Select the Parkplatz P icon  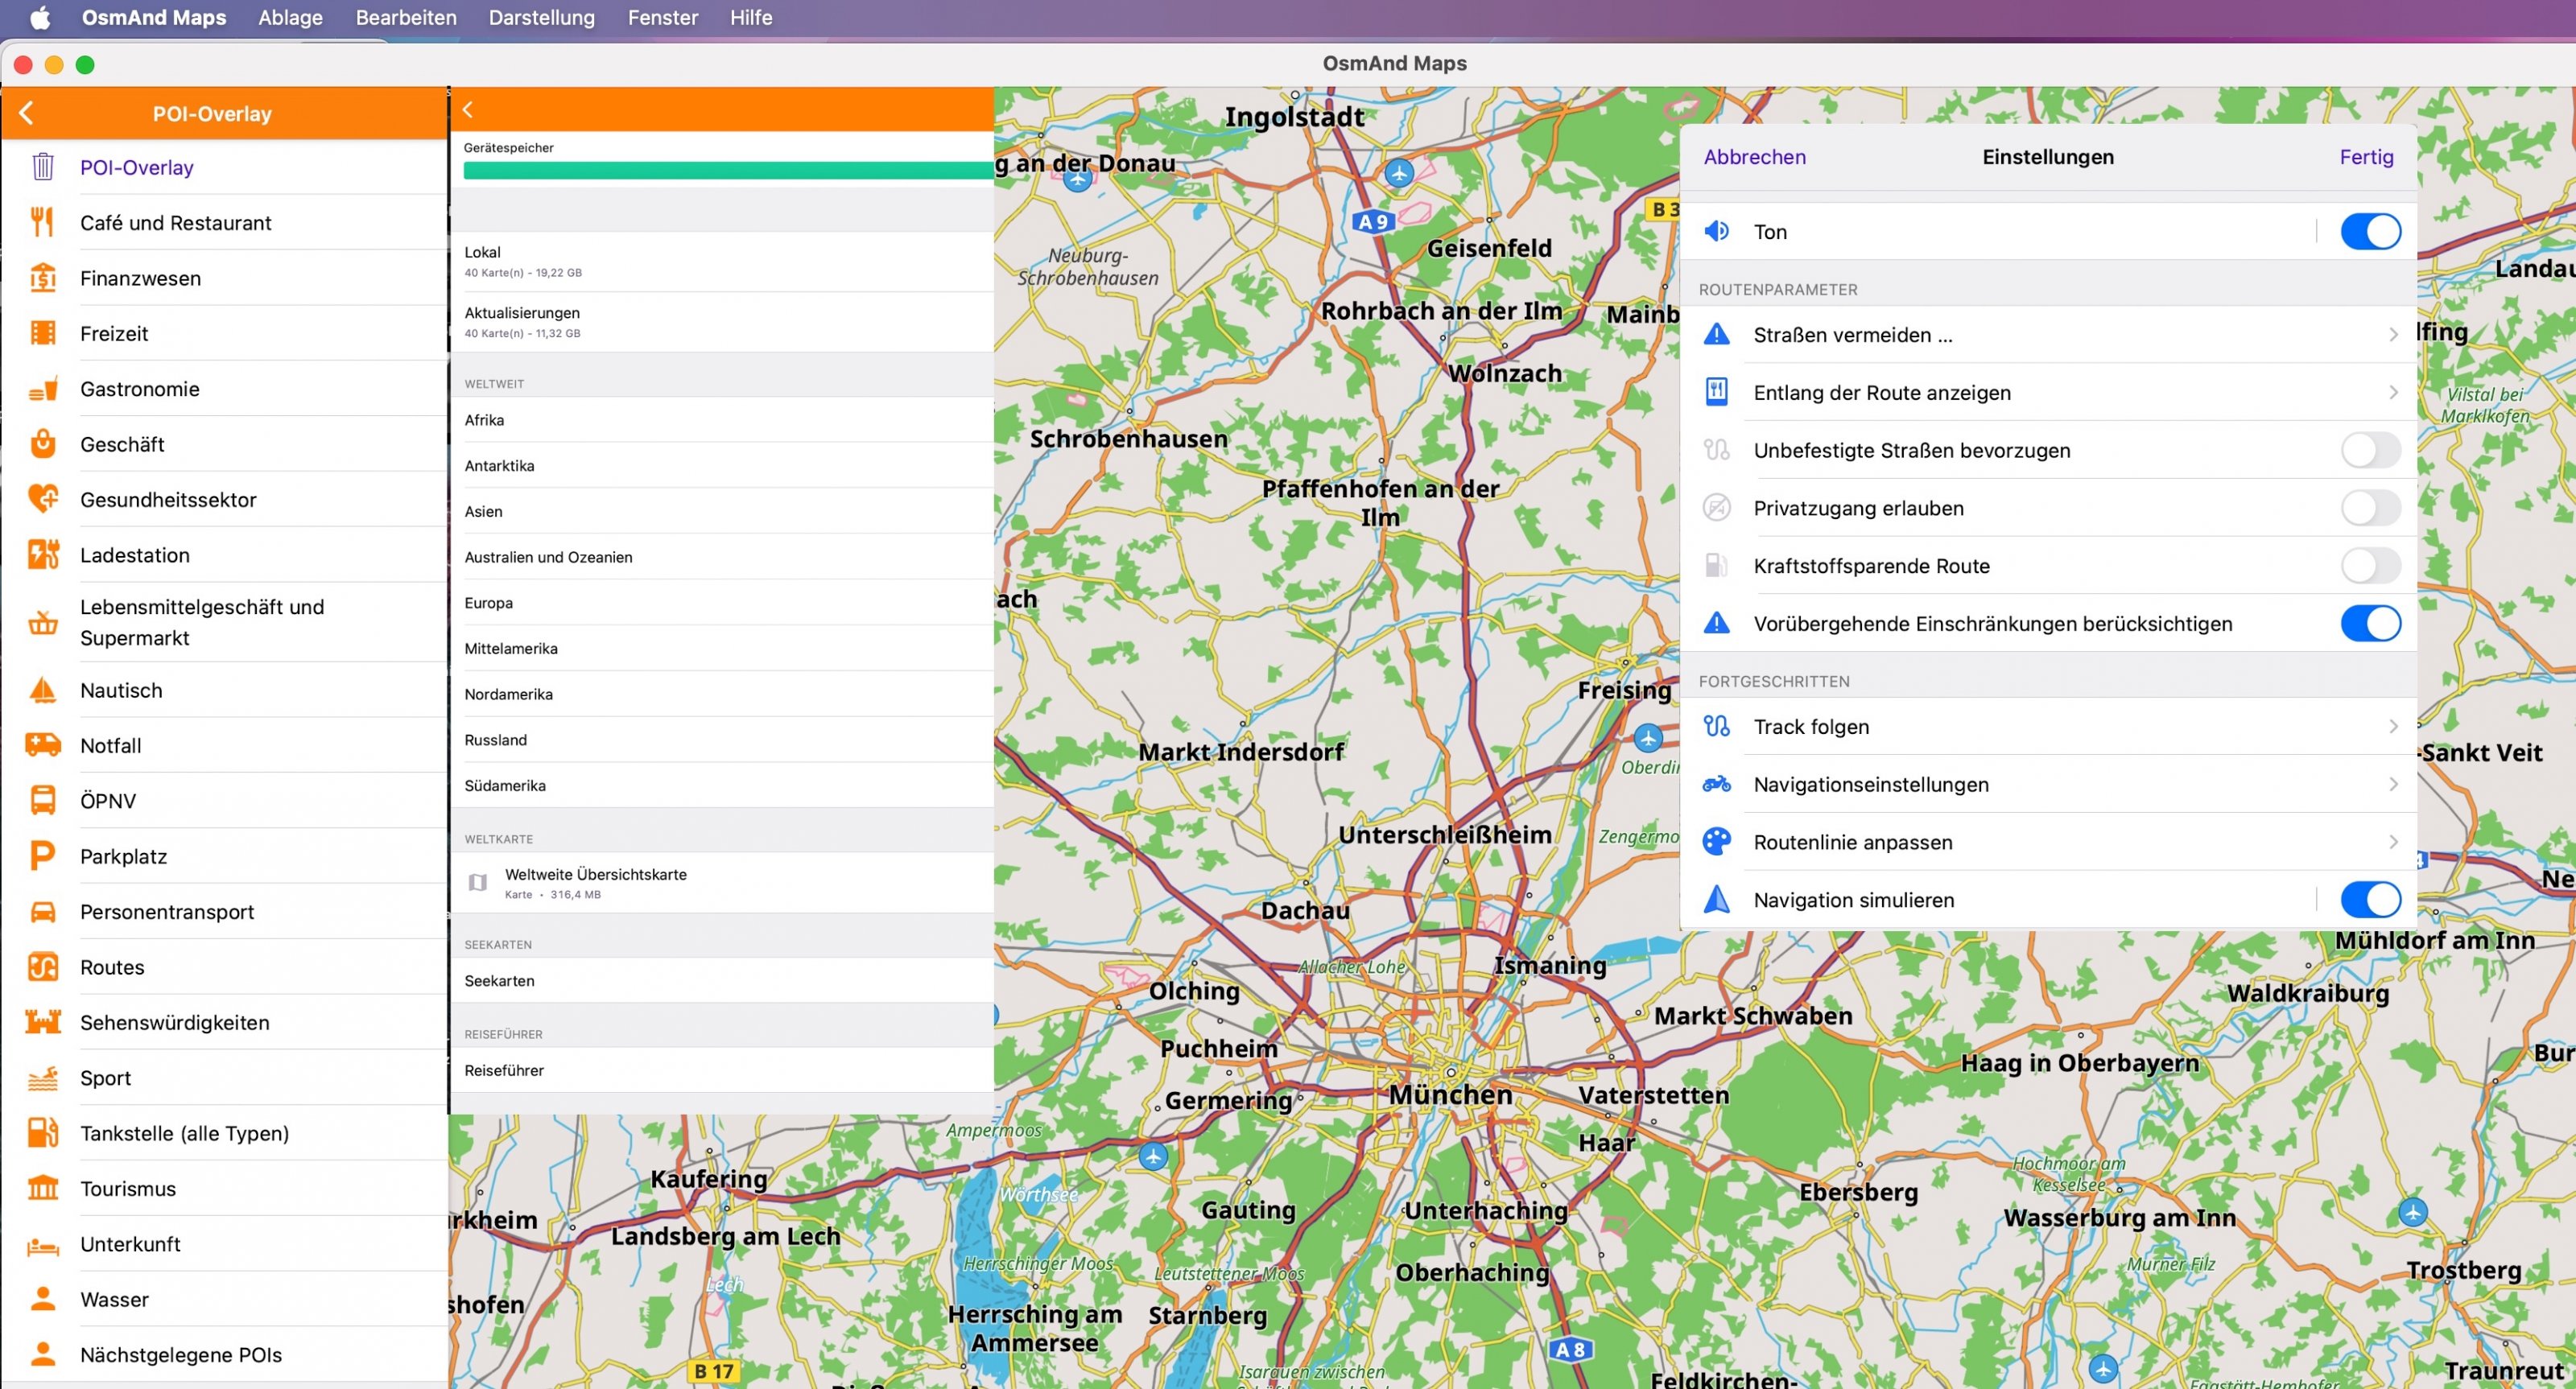(42, 856)
